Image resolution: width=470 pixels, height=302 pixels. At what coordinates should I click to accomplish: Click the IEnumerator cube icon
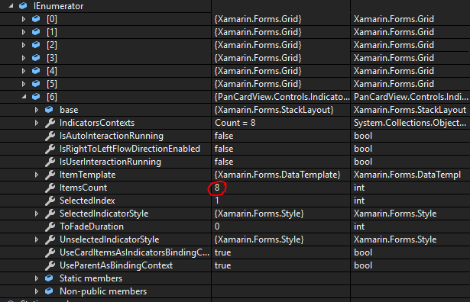coord(23,5)
